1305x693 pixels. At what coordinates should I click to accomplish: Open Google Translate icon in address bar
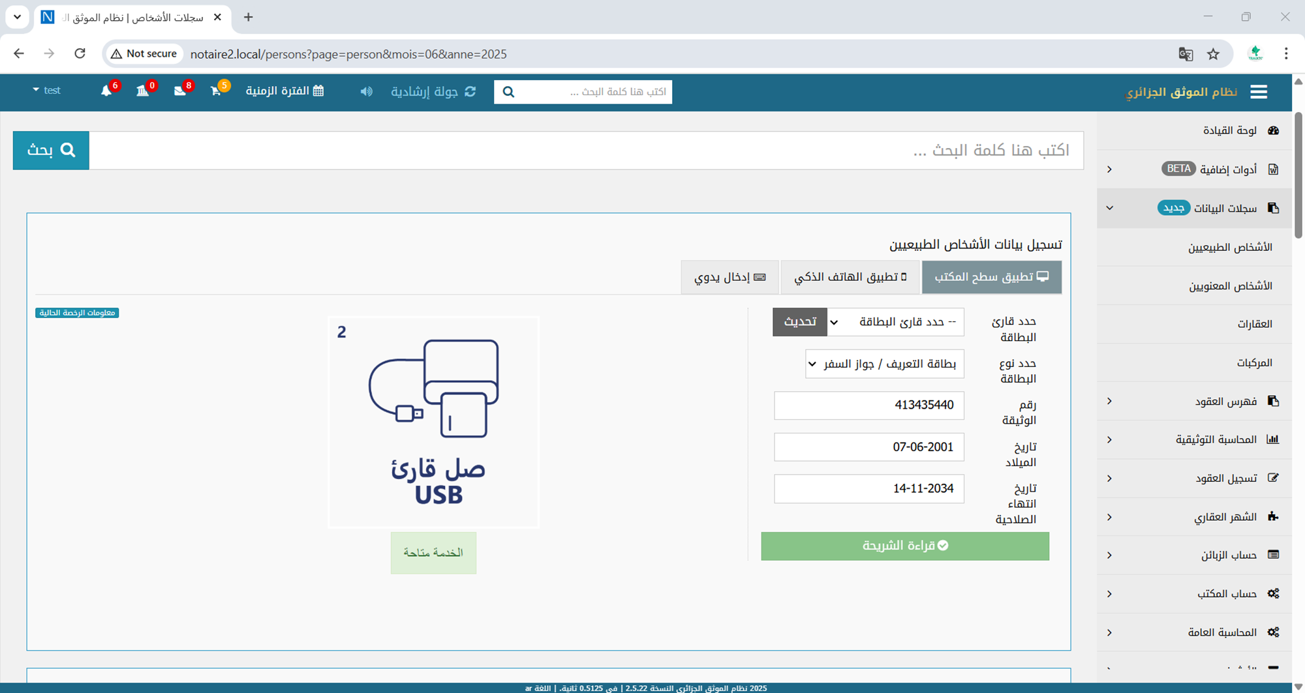[1186, 54]
